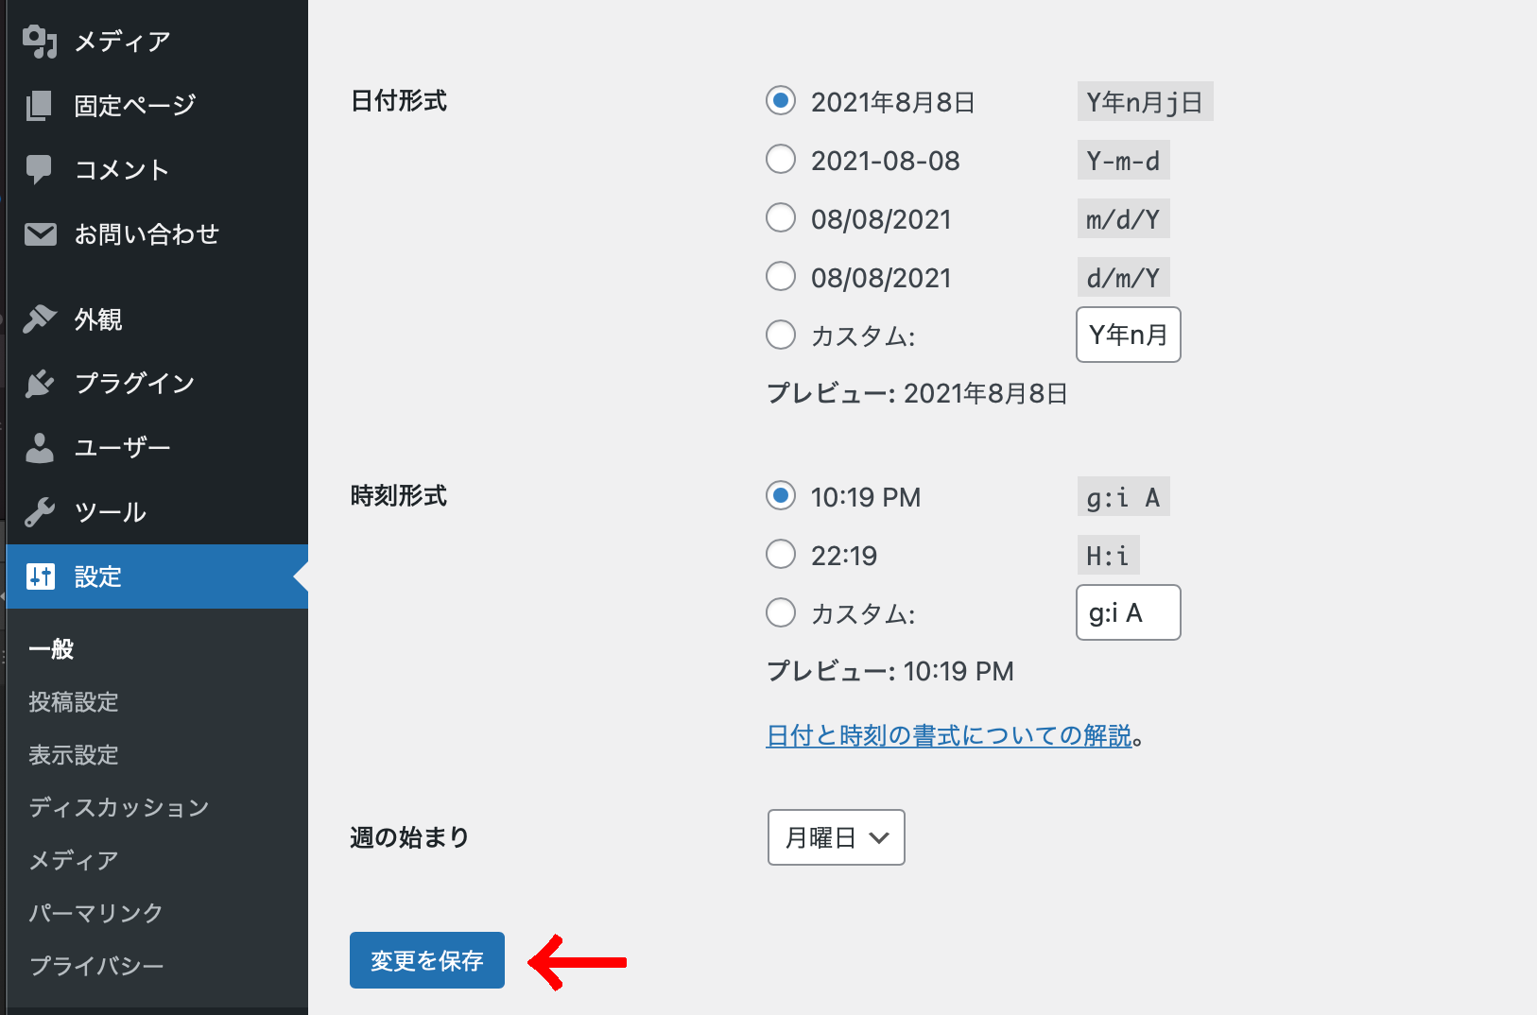Click the custom time format field g:i A
Image resolution: width=1537 pixels, height=1015 pixels.
1129,612
